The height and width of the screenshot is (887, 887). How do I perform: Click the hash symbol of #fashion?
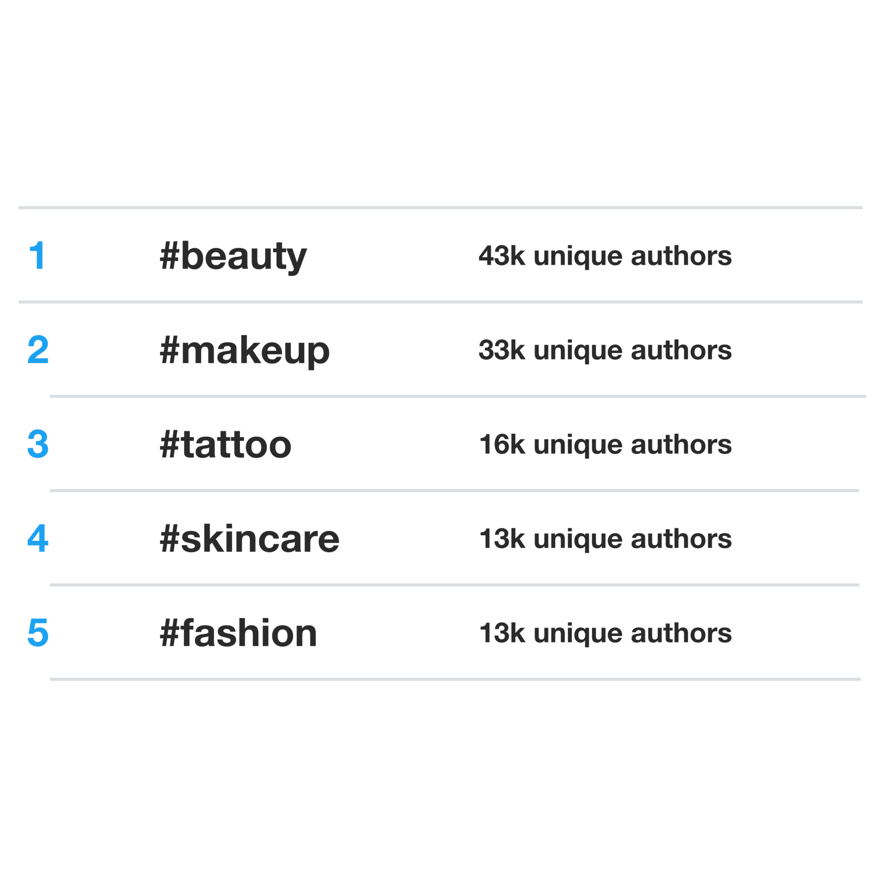pyautogui.click(x=169, y=632)
